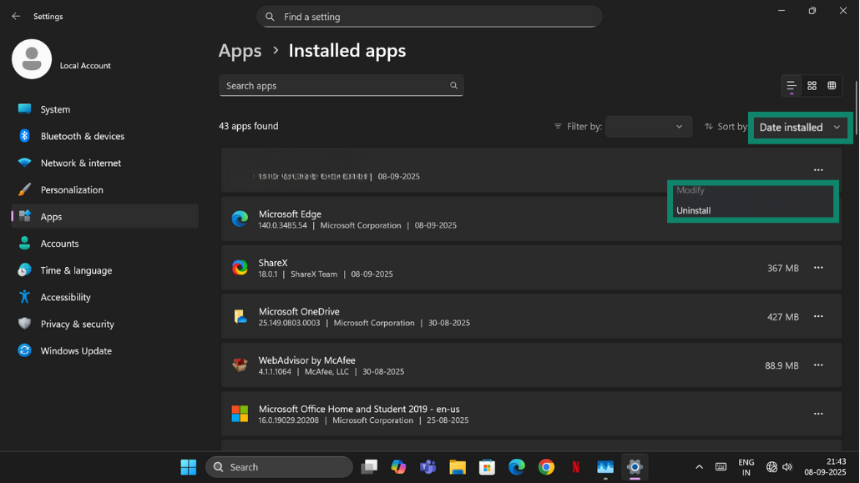Open more options for Microsoft OneDrive
Screen dimensions: 860x483
tap(817, 316)
